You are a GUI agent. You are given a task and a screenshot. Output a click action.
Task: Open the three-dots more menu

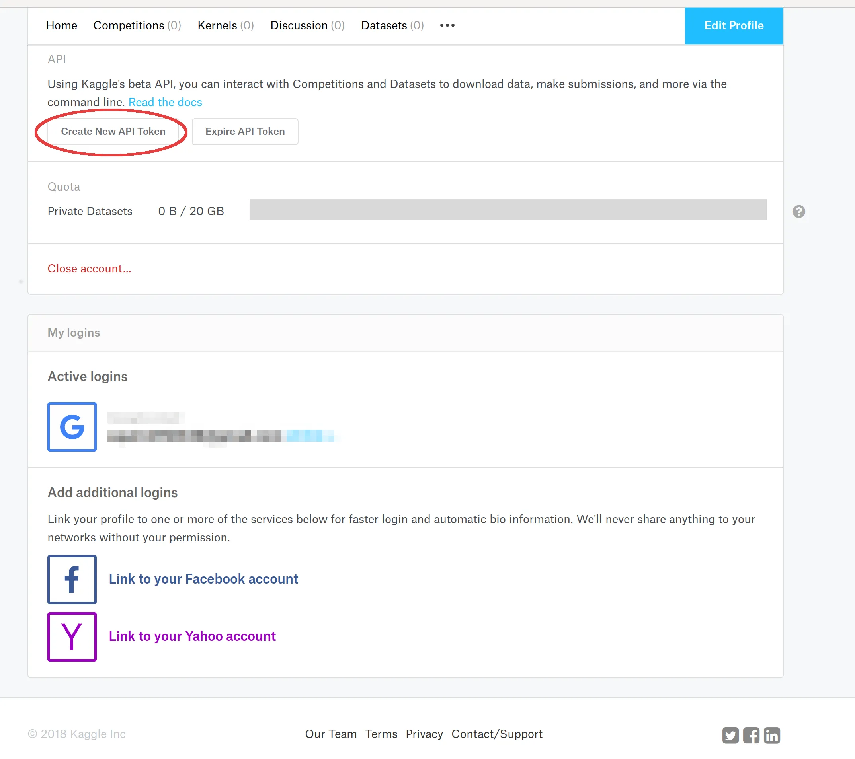pyautogui.click(x=447, y=25)
